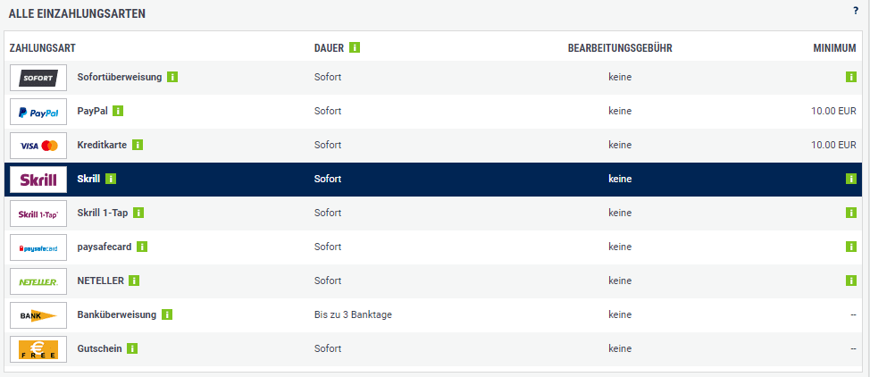This screenshot has height=377, width=870.
Task: Select Banküberweisung payment method
Action: pos(117,315)
